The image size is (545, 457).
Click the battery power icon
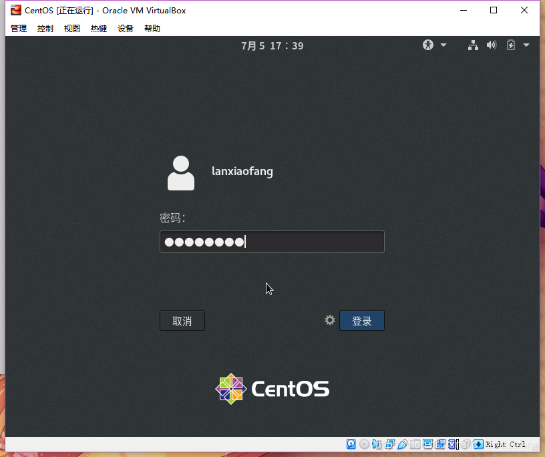(x=510, y=45)
